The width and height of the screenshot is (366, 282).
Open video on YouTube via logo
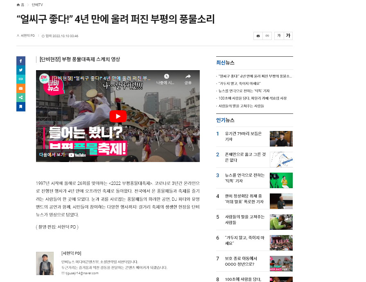tap(77, 155)
